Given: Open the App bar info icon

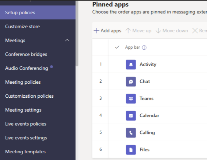Looking at the screenshot, I should click(144, 47).
